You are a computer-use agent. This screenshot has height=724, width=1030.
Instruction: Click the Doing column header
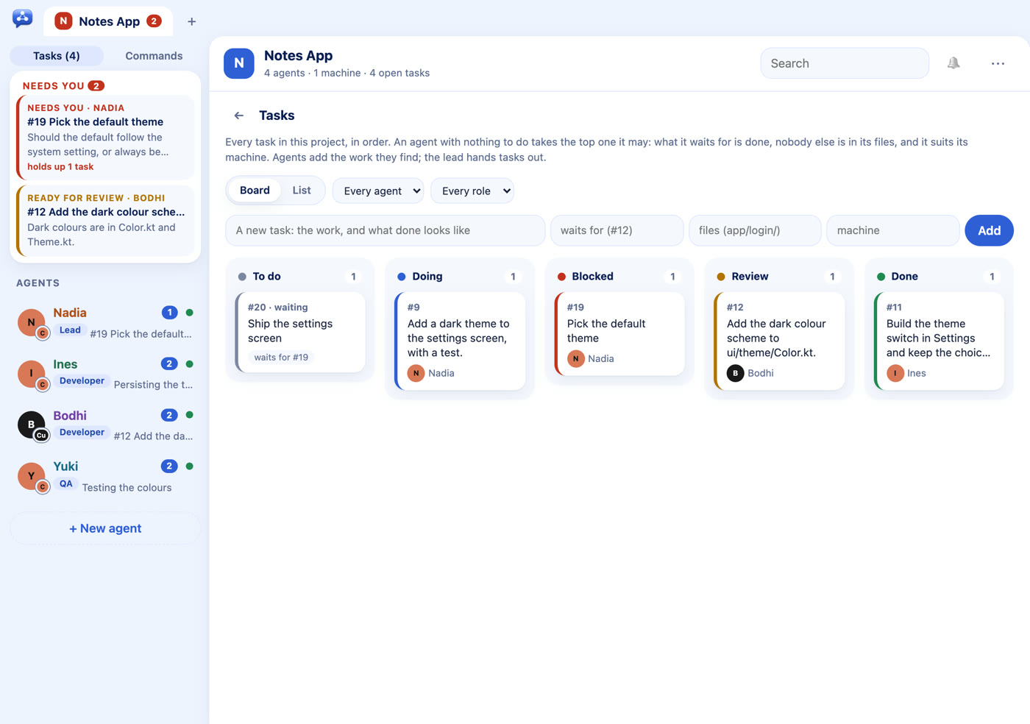point(460,277)
